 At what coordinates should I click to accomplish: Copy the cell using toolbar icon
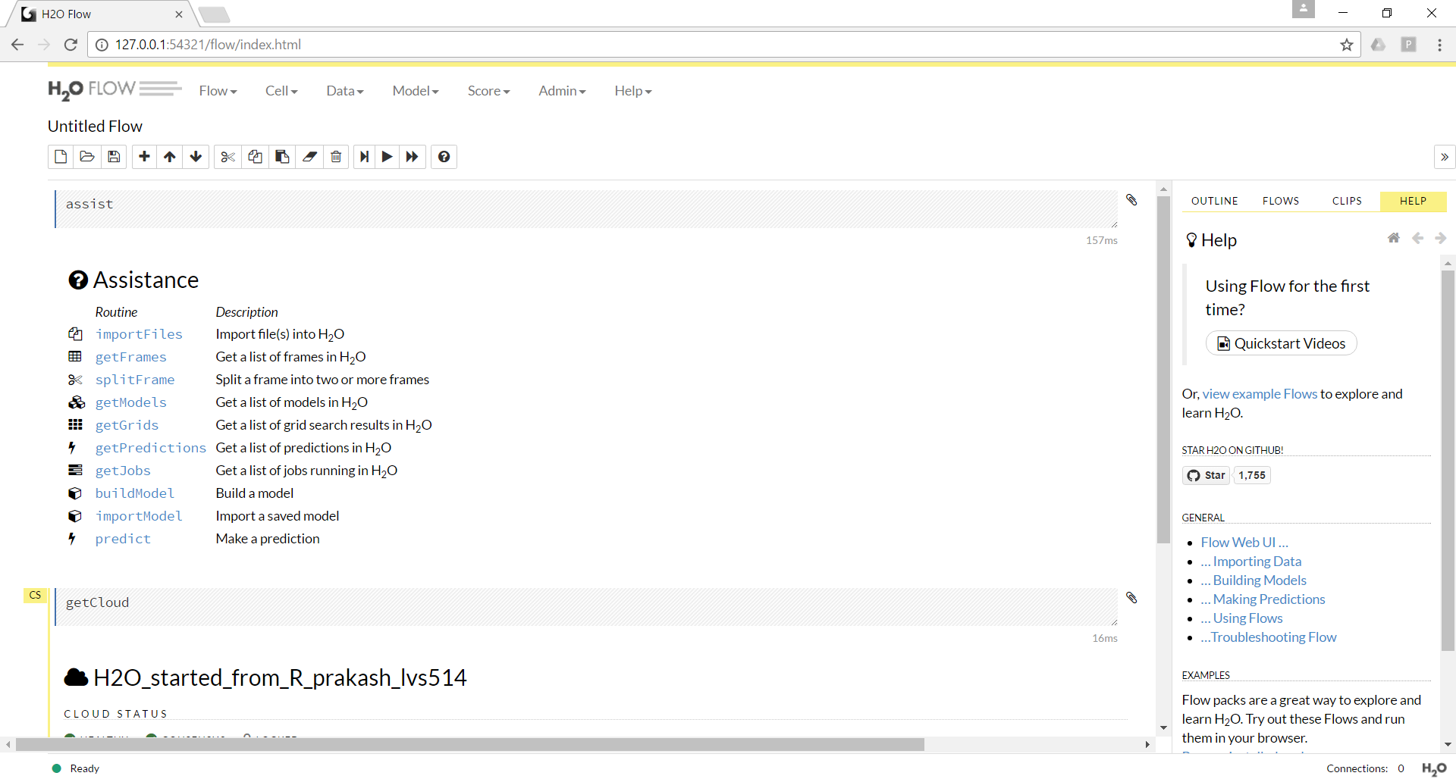coord(255,157)
